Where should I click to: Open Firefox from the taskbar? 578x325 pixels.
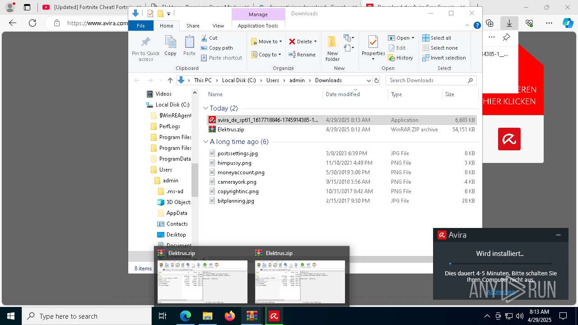click(x=230, y=316)
